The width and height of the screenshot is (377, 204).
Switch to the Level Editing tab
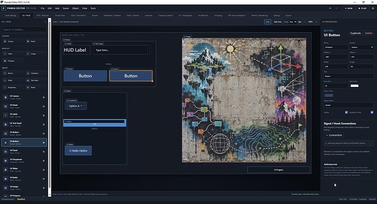[10, 15]
